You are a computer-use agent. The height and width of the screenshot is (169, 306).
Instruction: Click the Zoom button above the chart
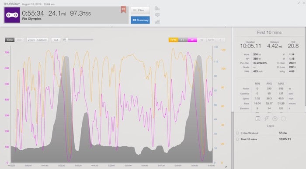31,40
